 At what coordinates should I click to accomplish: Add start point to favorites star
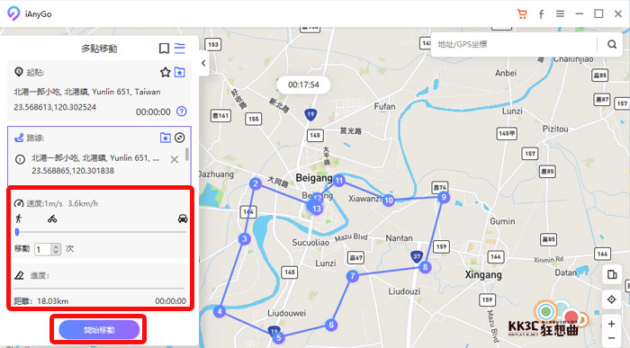pos(165,72)
